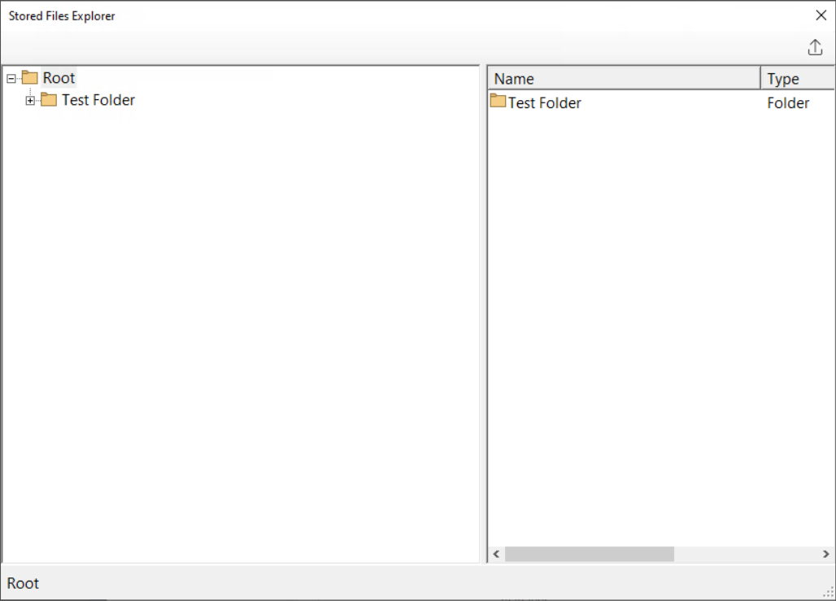
Task: Click the resize grip in window corner
Action: pos(829,593)
